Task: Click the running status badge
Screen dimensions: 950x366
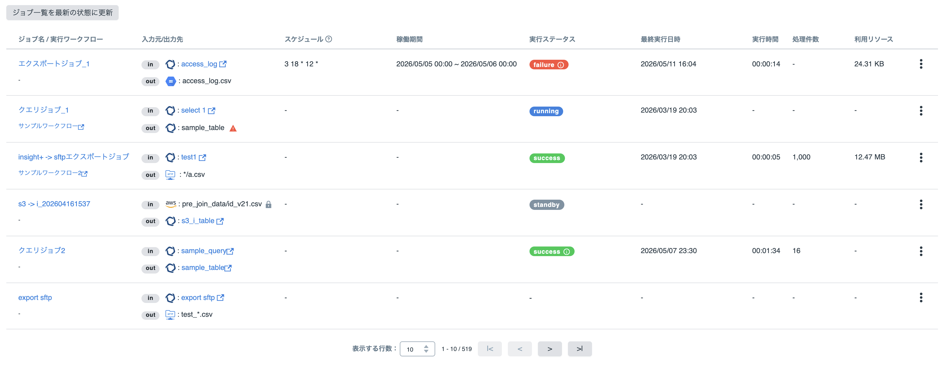Action: [546, 111]
